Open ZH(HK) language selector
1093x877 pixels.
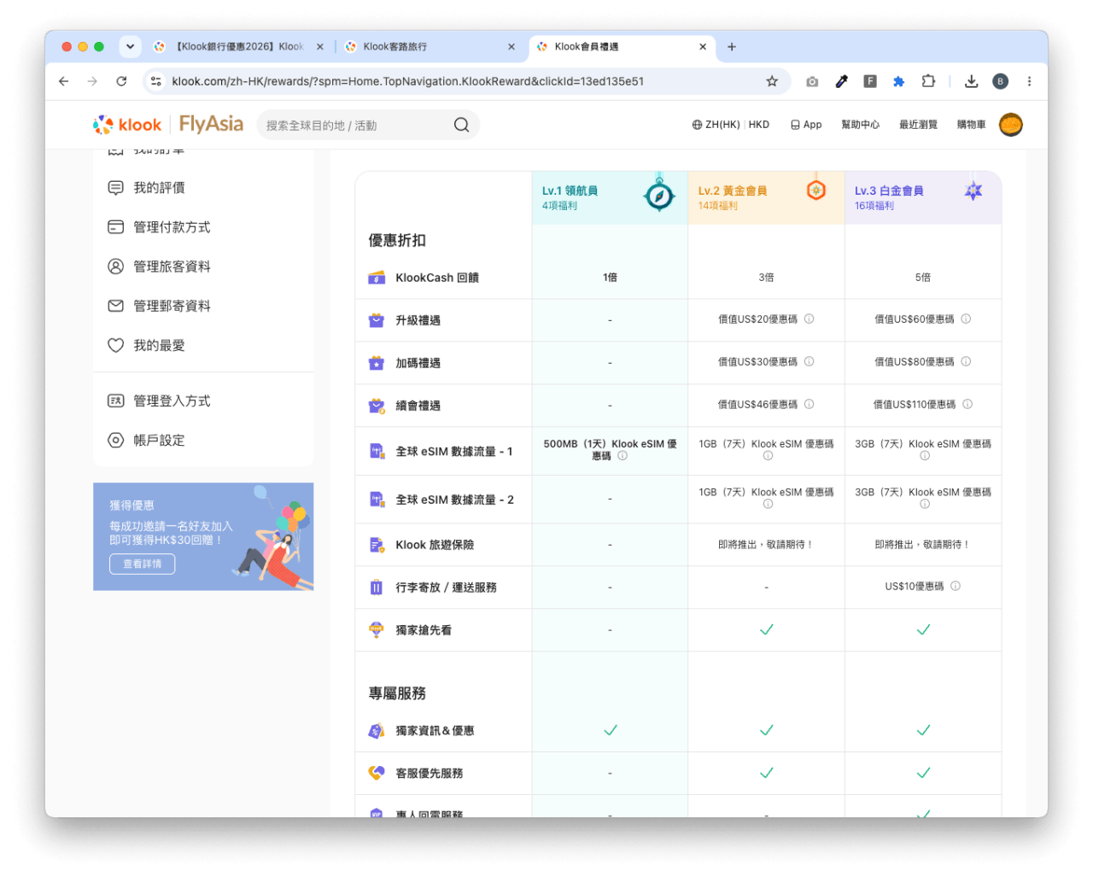(716, 125)
